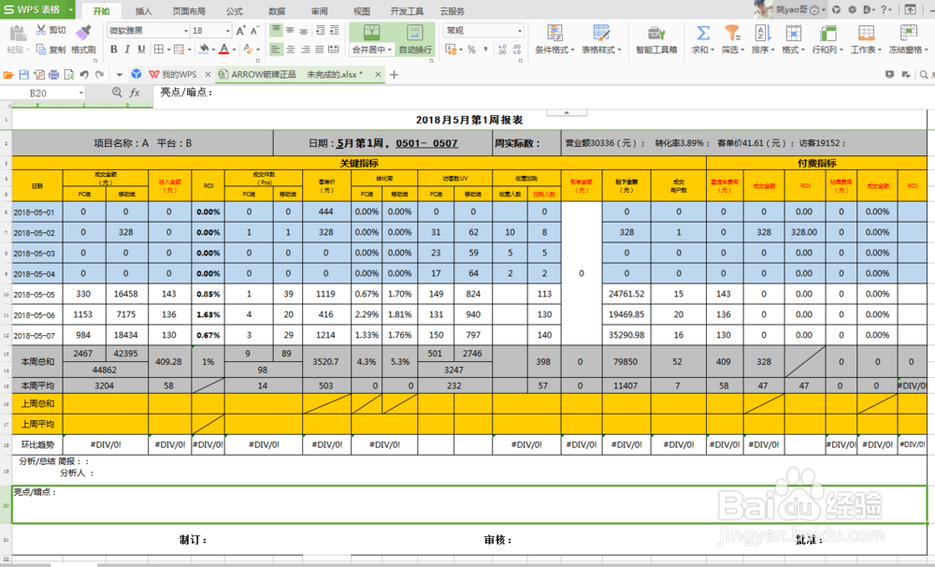Click the AutoSum (求和) sigma icon
Image resolution: width=935 pixels, height=567 pixels.
pyautogui.click(x=703, y=32)
